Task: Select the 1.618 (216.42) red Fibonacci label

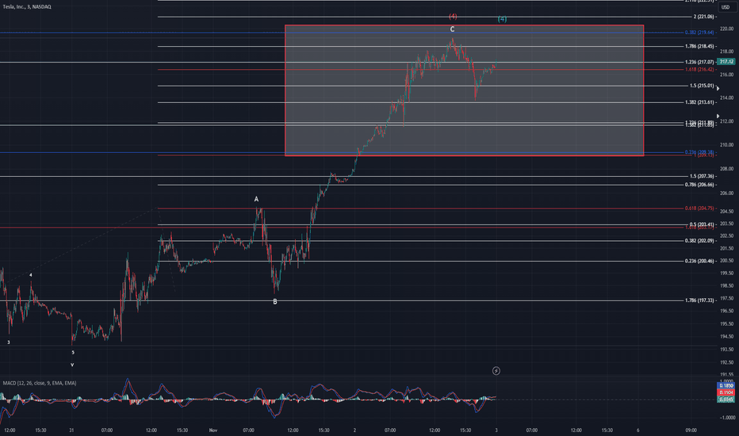Action: point(700,69)
